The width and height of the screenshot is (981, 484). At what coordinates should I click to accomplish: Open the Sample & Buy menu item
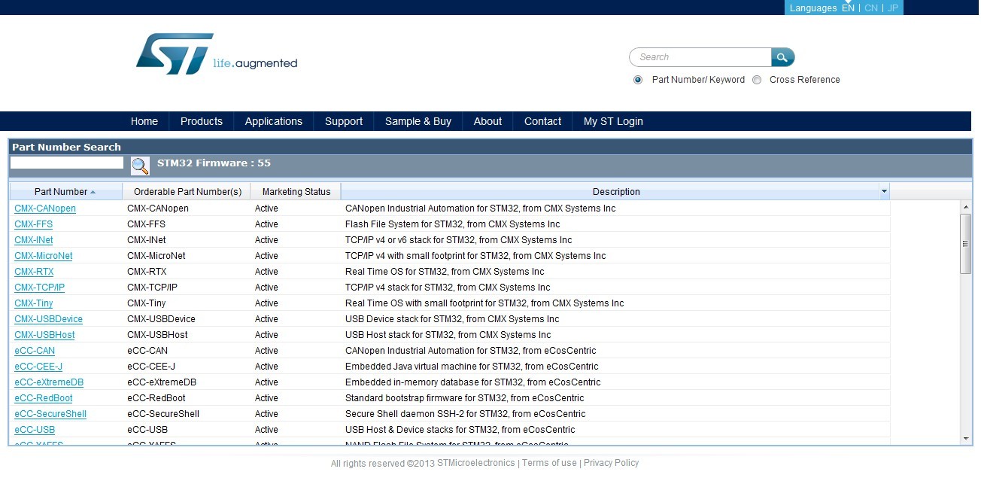pyautogui.click(x=418, y=121)
